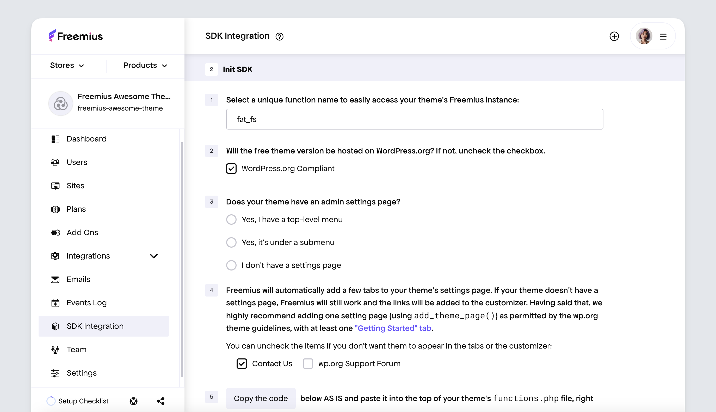Open the Dashboard menu item
This screenshot has height=412, width=716.
[104, 139]
